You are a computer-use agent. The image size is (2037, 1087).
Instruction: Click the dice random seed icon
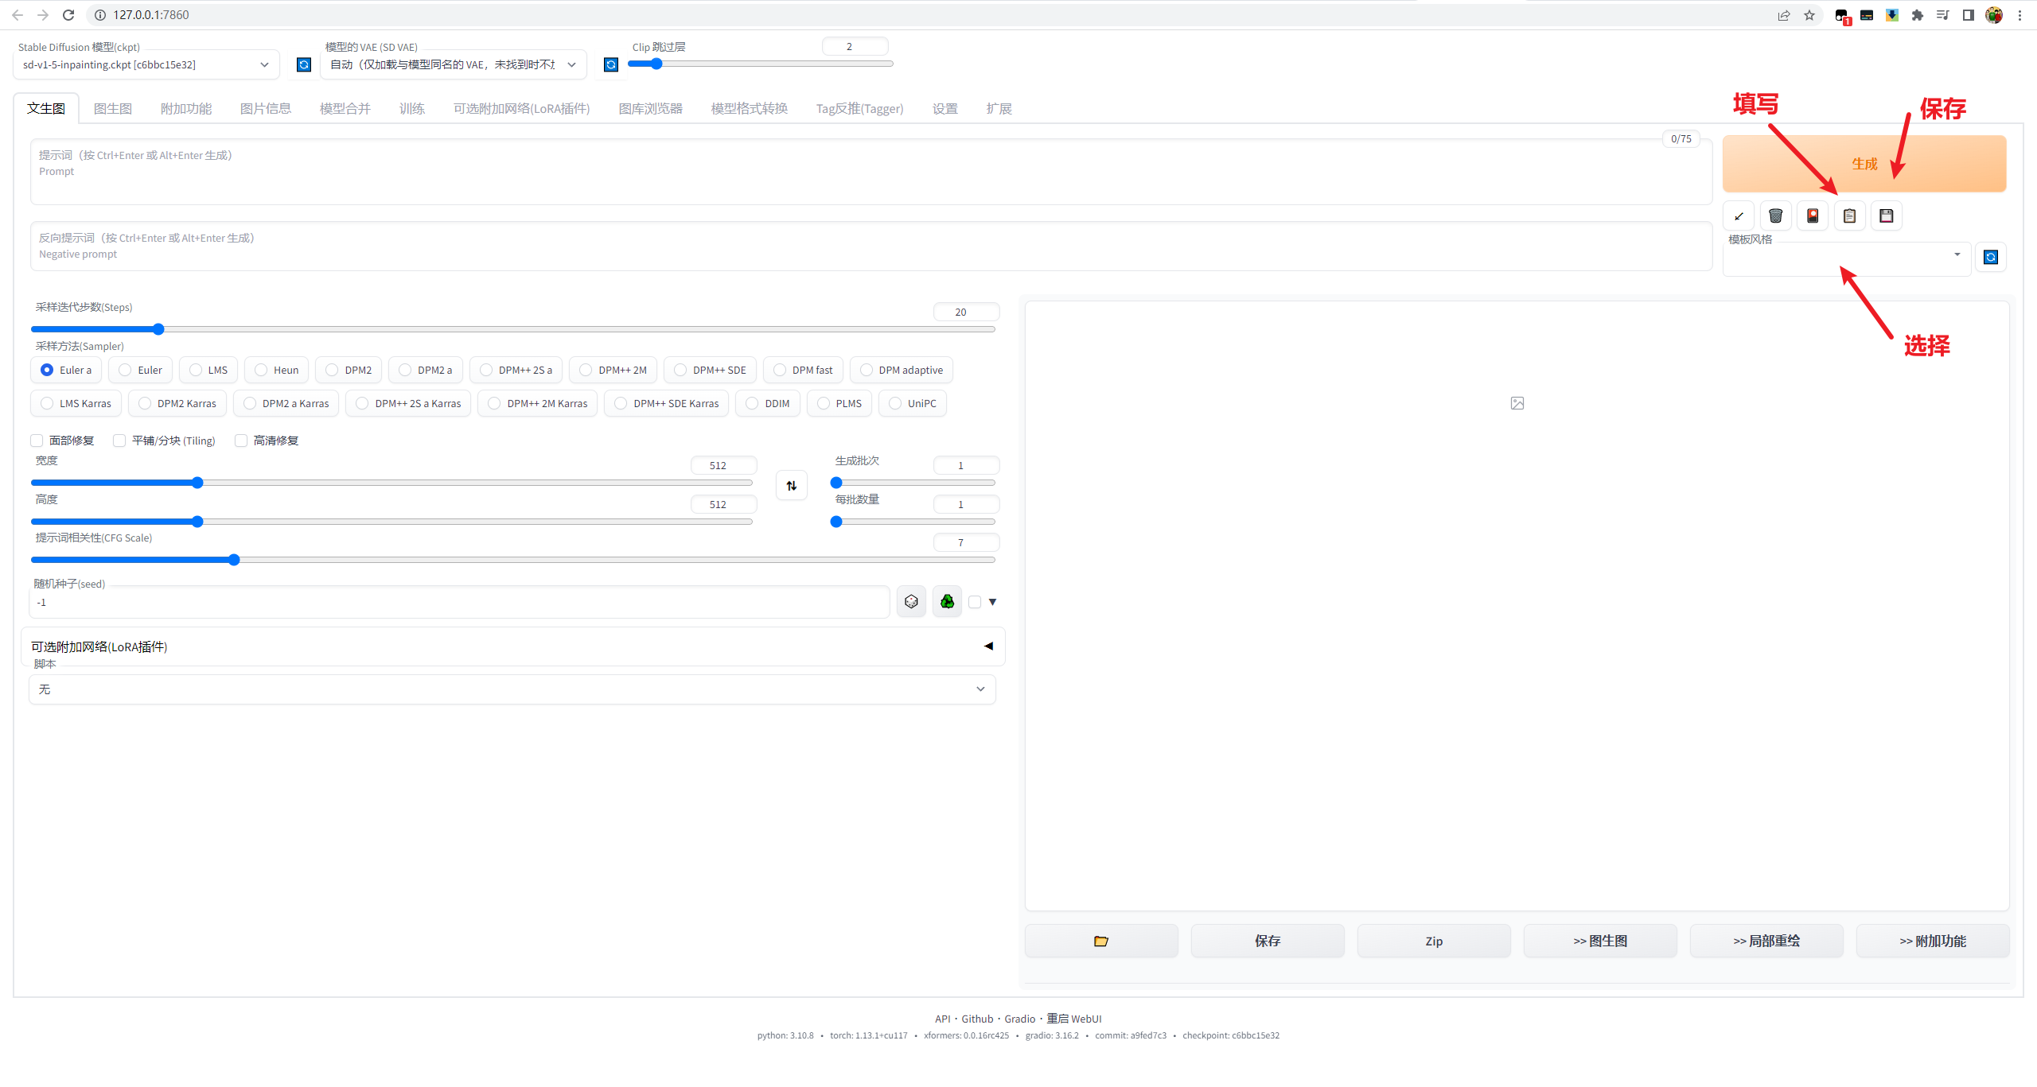(x=911, y=602)
